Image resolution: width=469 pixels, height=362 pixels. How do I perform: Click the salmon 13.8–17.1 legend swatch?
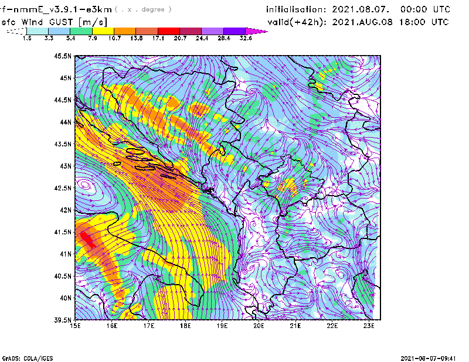[x=147, y=31]
